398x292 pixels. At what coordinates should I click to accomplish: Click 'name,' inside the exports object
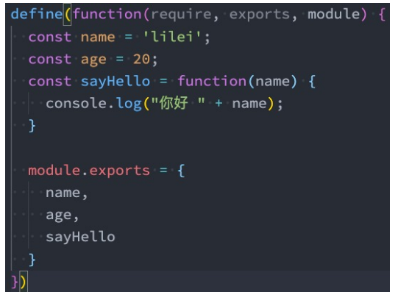point(67,193)
